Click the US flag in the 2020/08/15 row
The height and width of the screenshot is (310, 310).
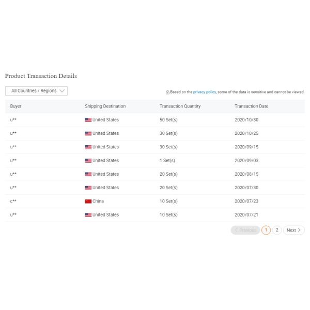88,174
